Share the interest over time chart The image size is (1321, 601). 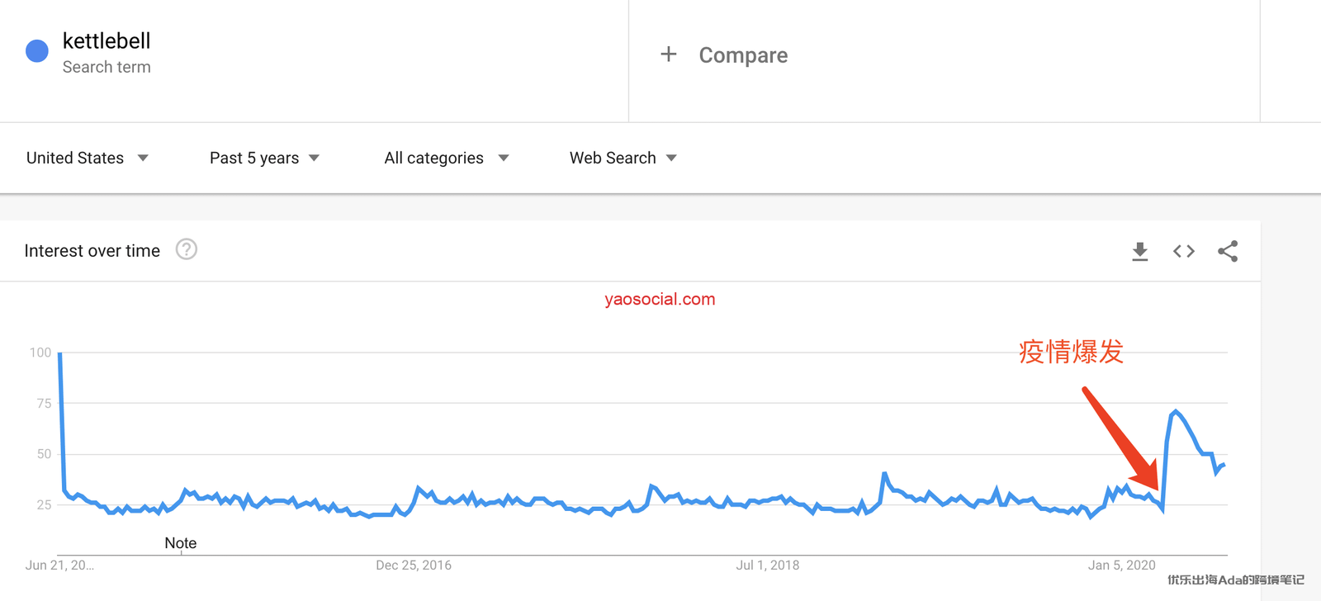[x=1228, y=251]
